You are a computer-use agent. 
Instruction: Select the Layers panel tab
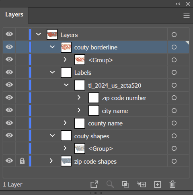tap(14, 14)
